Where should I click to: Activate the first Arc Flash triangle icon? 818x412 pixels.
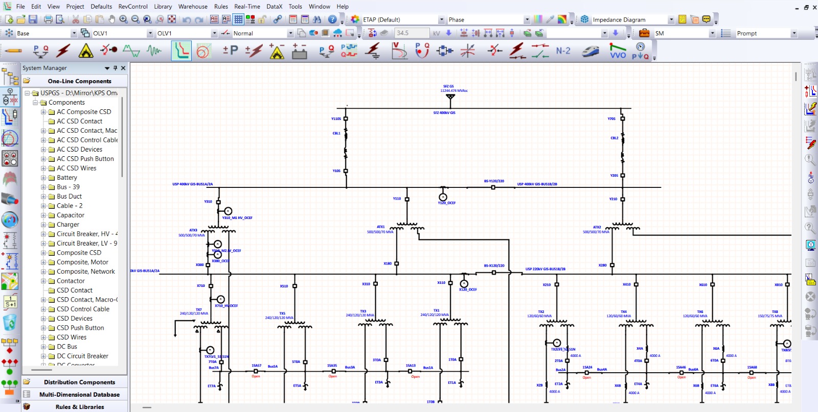86,51
